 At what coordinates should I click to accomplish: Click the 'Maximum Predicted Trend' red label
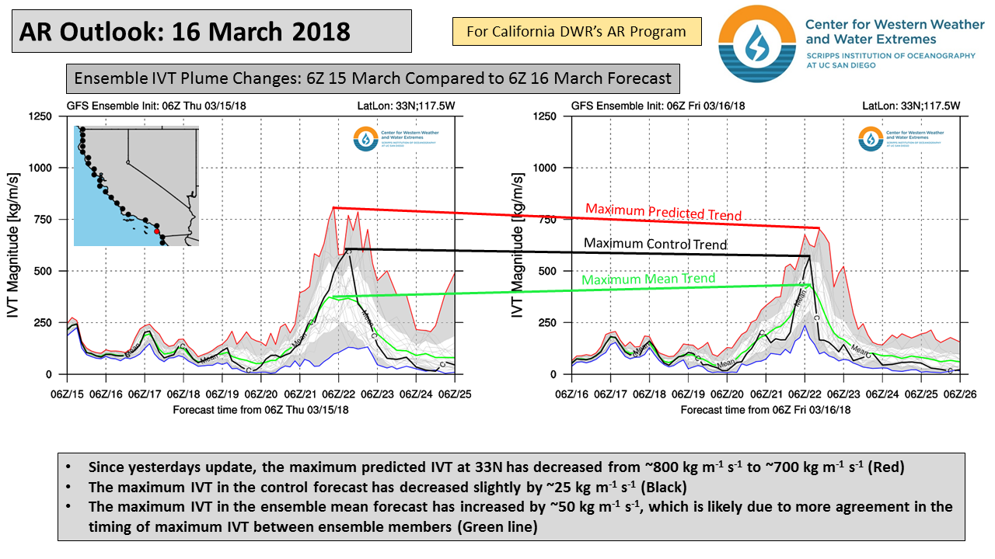pos(663,210)
